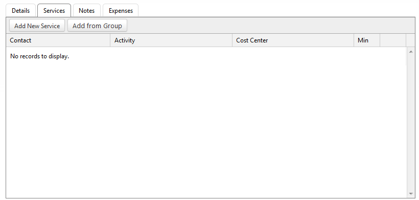Switch to the Details tab
Image resolution: width=419 pixels, height=200 pixels.
point(20,11)
